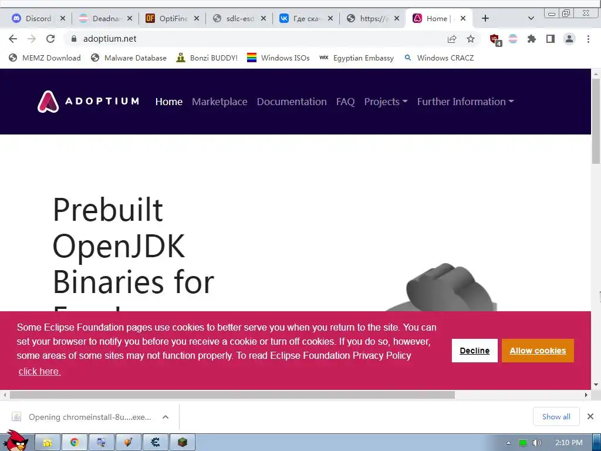This screenshot has height=451, width=601.
Task: Open the Extensions puzzle piece menu
Action: [x=532, y=39]
